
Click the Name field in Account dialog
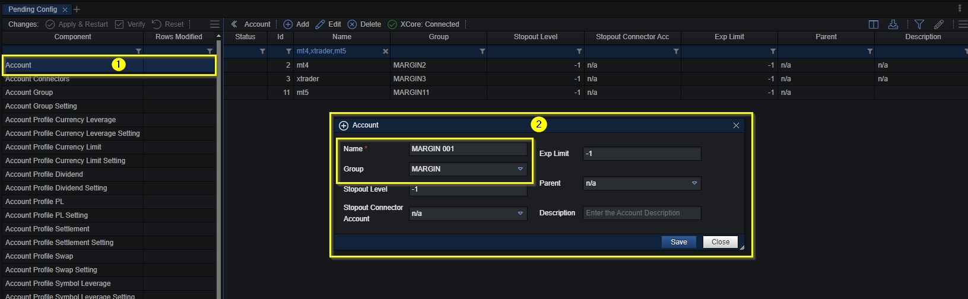click(x=468, y=149)
